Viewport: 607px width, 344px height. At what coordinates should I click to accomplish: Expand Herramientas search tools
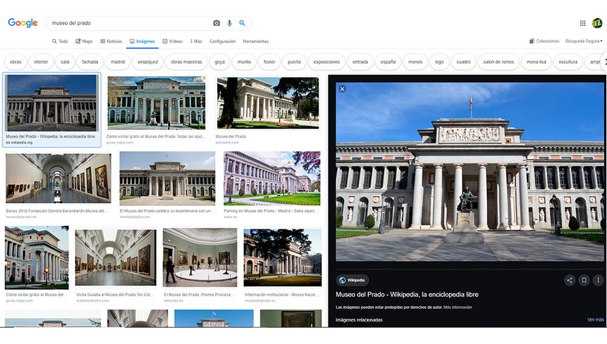(256, 41)
